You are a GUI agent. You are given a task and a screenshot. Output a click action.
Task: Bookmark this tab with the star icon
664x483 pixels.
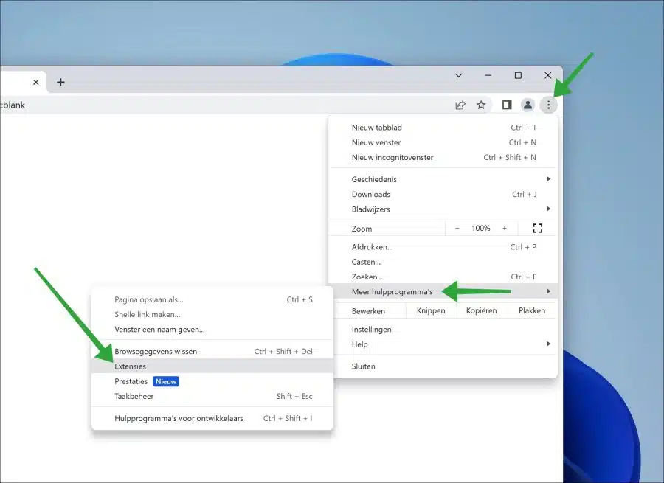[481, 105]
